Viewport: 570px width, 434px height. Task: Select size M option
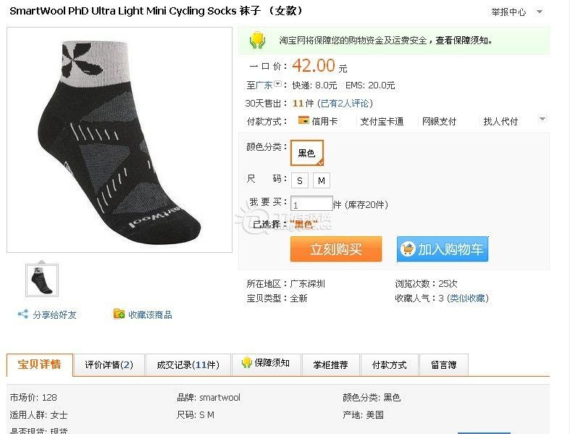[322, 180]
